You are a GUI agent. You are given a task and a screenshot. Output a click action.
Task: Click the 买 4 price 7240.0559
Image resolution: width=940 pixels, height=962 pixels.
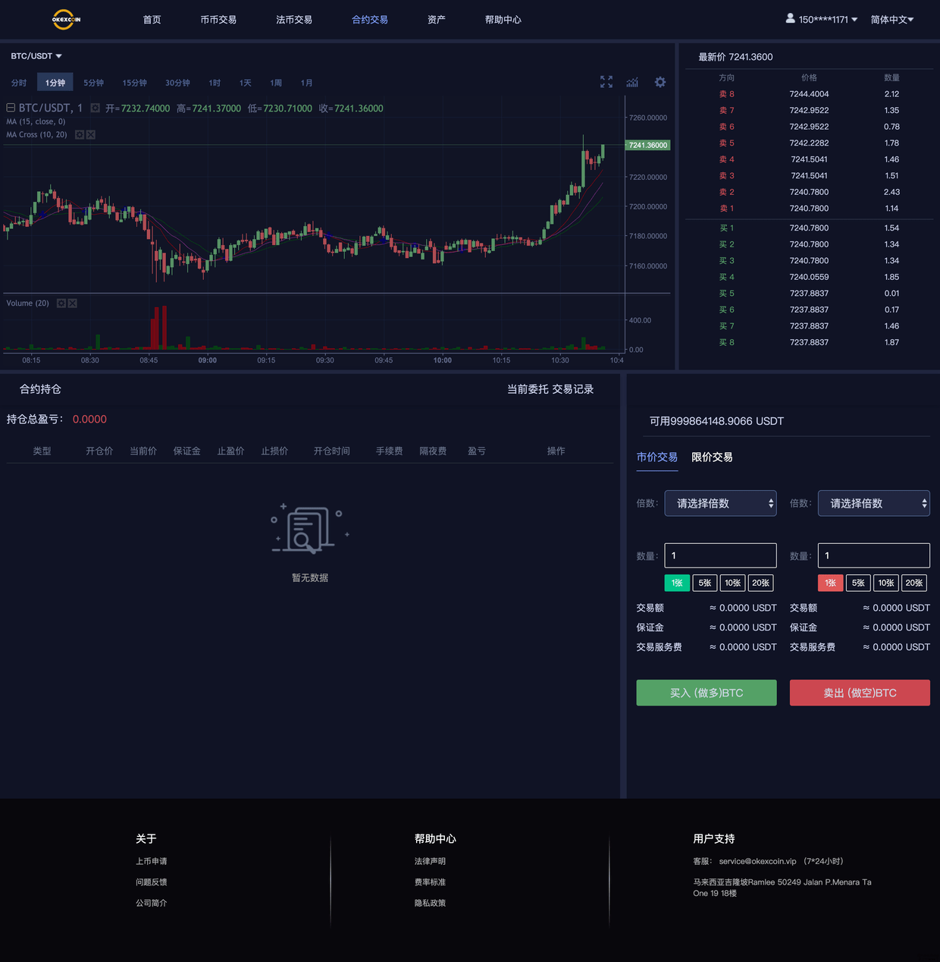809,277
